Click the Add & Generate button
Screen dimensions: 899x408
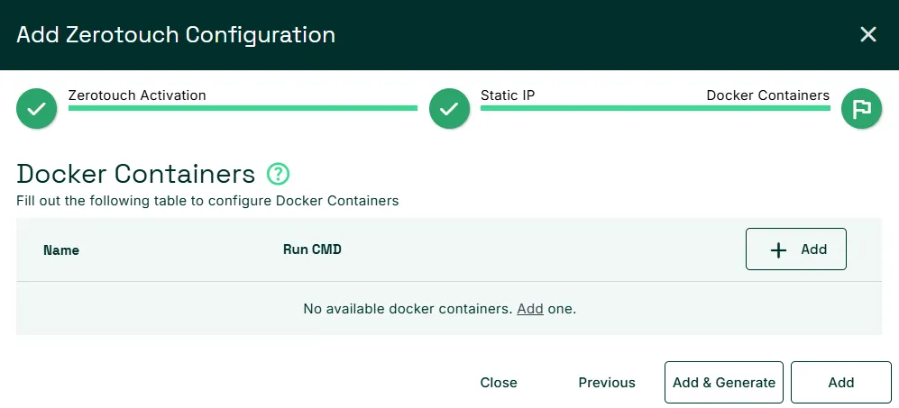tap(724, 382)
